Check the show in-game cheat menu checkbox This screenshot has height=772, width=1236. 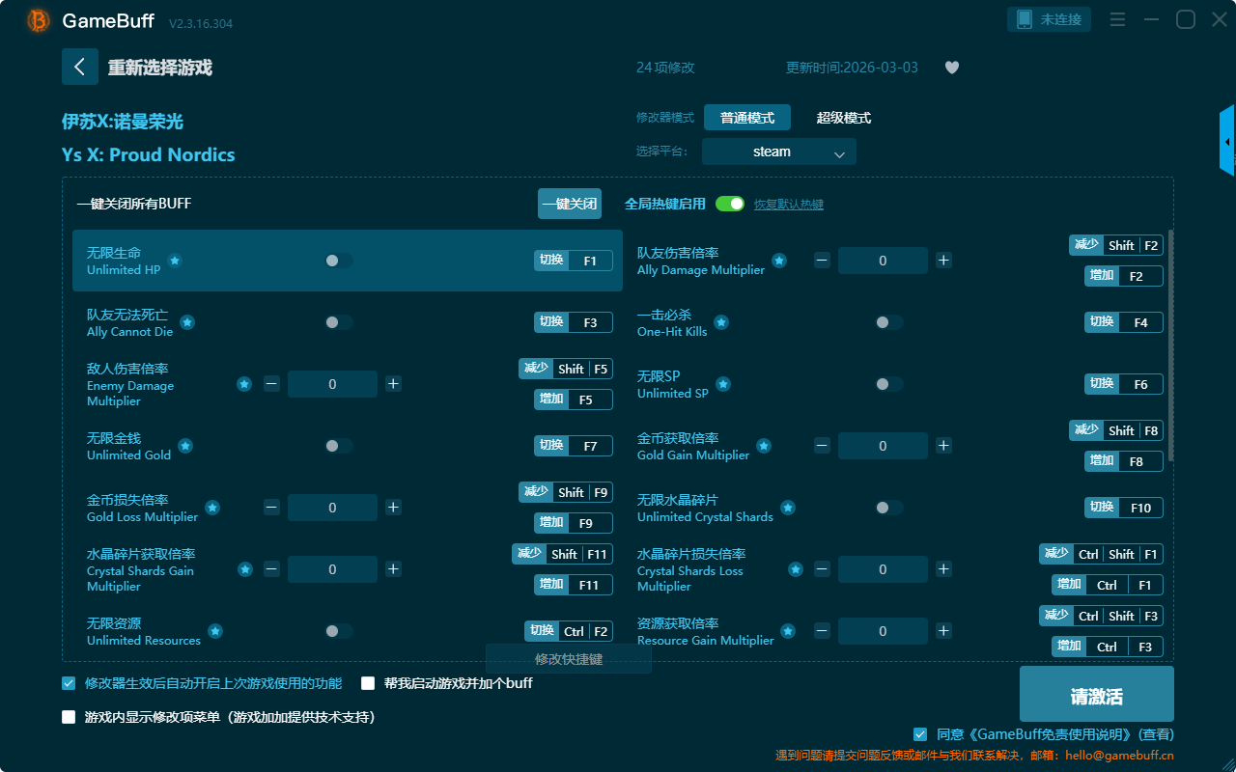click(69, 717)
